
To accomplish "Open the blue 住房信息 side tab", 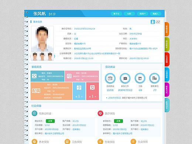I will [x=167, y=75].
